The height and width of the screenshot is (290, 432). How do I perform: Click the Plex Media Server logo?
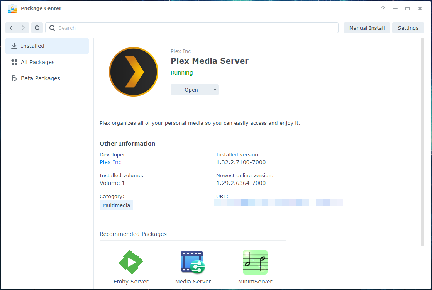click(134, 72)
